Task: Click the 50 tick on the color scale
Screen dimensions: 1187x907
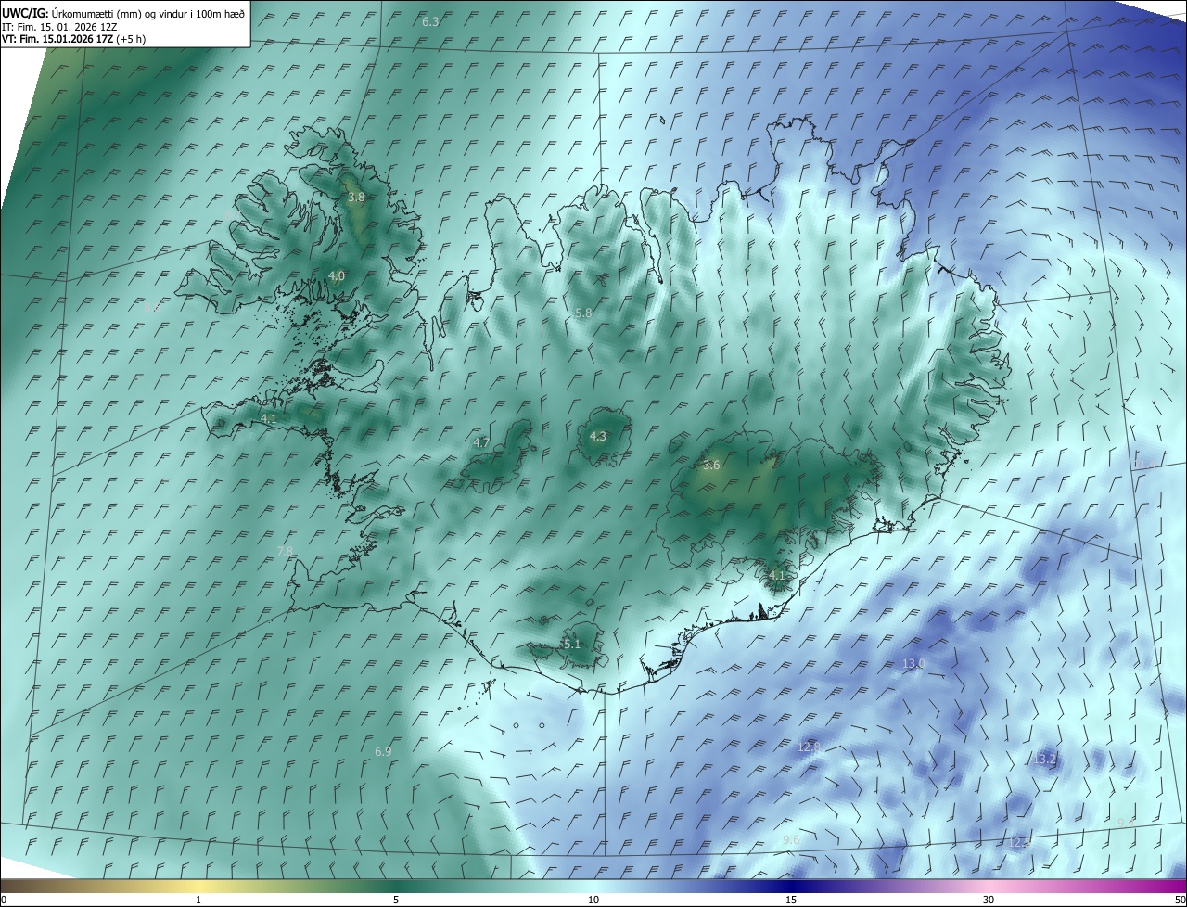Action: tap(1180, 900)
